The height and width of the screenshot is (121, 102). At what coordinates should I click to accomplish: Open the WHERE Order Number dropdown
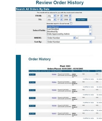pos(61,38)
